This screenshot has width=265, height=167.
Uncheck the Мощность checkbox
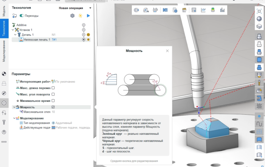(x=53, y=107)
